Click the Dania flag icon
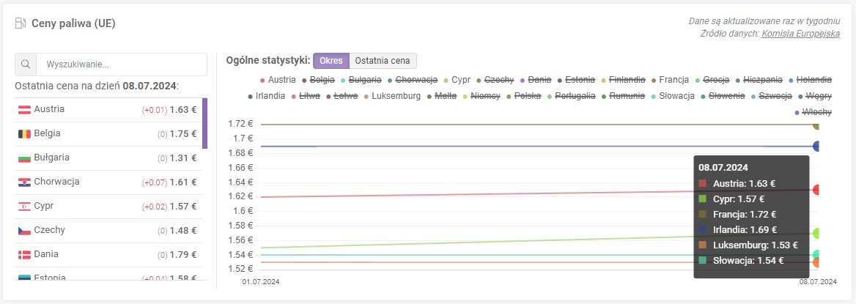The image size is (856, 304). (x=25, y=254)
